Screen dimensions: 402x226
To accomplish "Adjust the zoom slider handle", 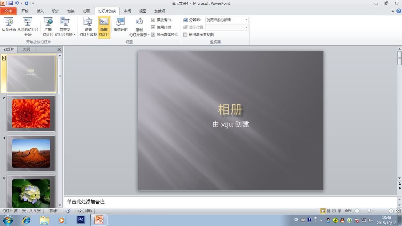I will (369, 211).
